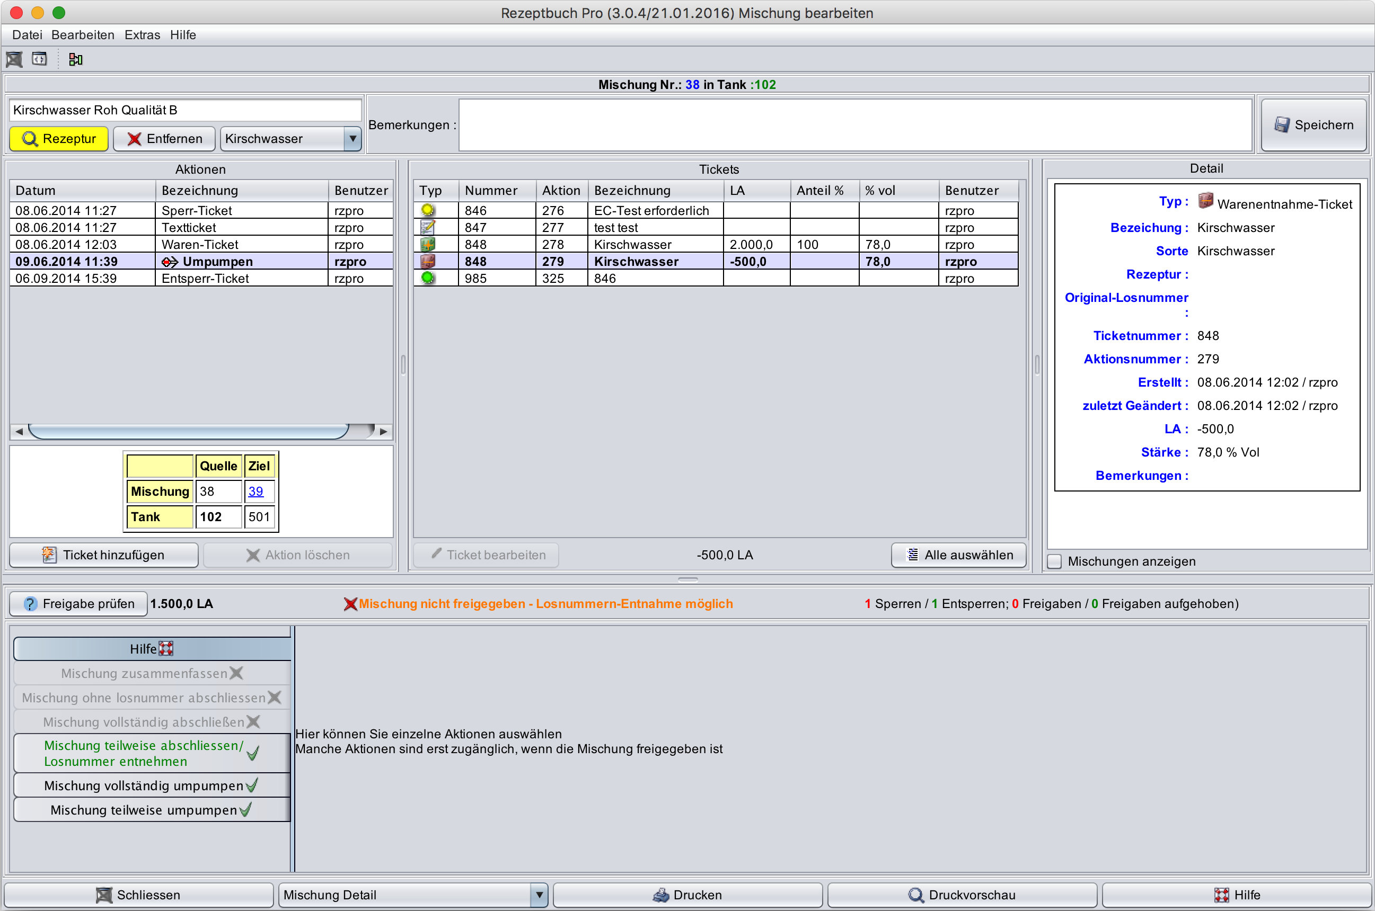This screenshot has height=911, width=1375.
Task: Click into the Bemerkungen text field
Action: [854, 125]
